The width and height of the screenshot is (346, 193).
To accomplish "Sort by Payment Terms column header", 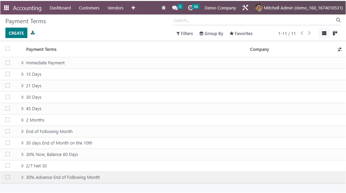I will pos(41,50).
